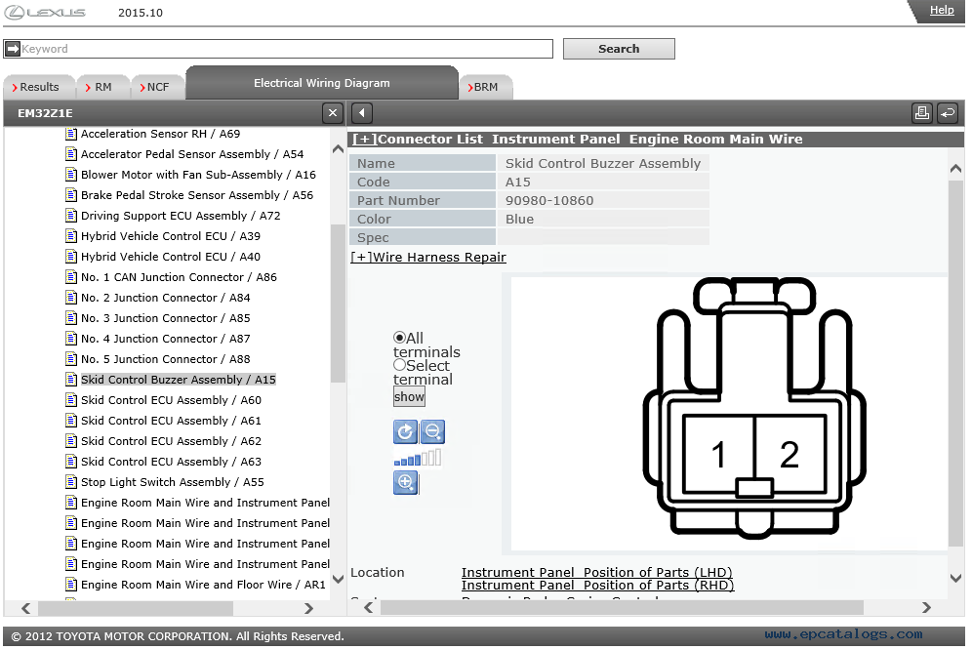Click the return arrow icon

(x=947, y=113)
